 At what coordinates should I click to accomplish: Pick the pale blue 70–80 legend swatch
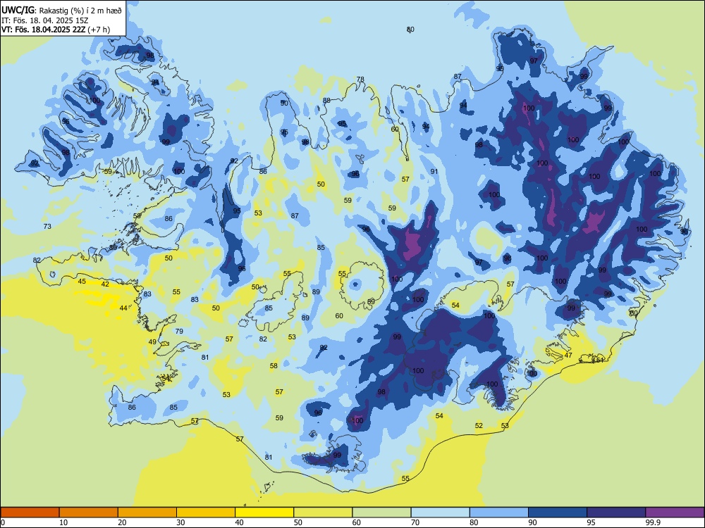tap(440, 513)
